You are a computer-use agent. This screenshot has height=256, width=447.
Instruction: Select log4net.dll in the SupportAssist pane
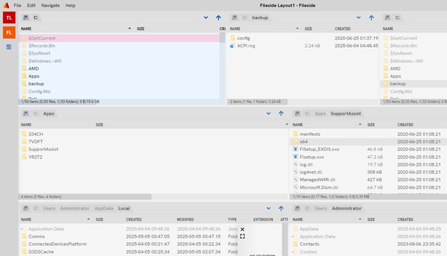[311, 172]
